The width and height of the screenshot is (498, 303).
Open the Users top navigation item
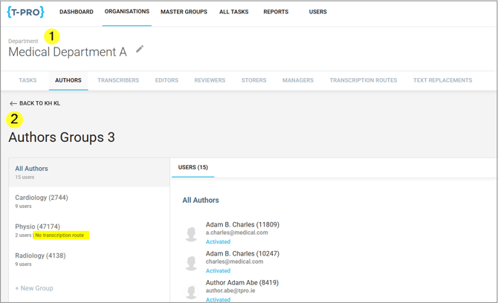[318, 12]
